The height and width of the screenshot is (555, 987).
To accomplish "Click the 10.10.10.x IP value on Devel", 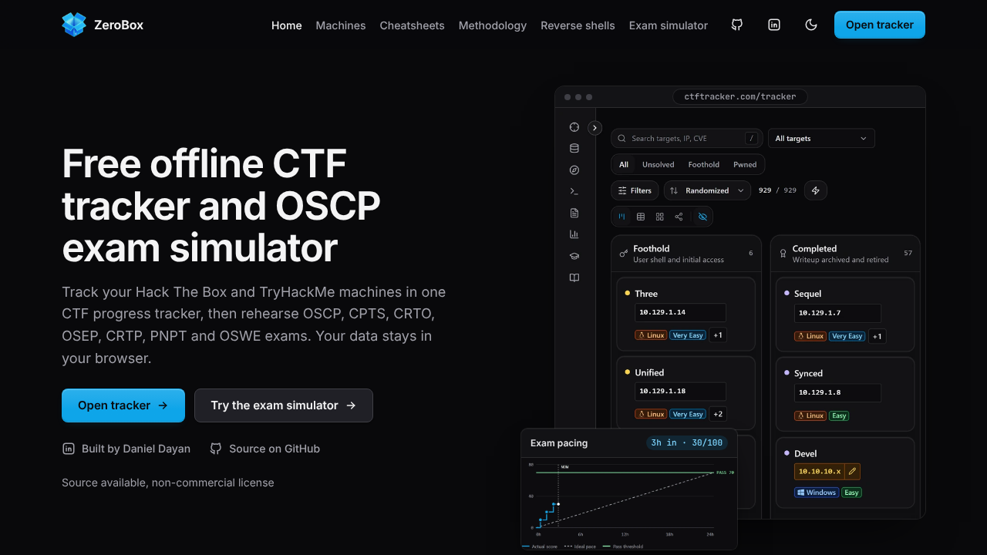I will [x=819, y=471].
